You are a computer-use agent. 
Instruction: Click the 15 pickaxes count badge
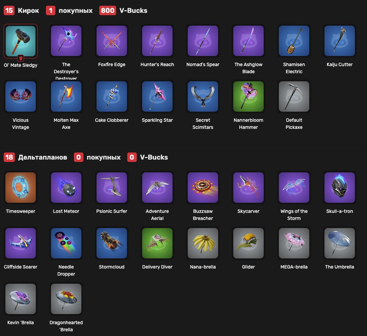[x=9, y=10]
